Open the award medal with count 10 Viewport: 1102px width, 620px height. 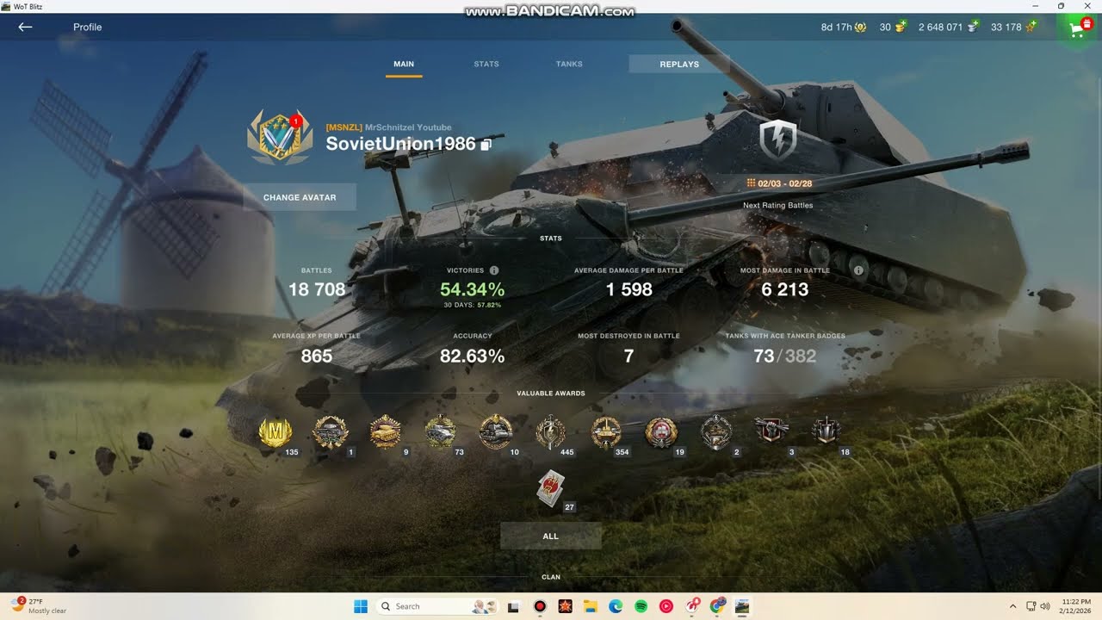496,432
